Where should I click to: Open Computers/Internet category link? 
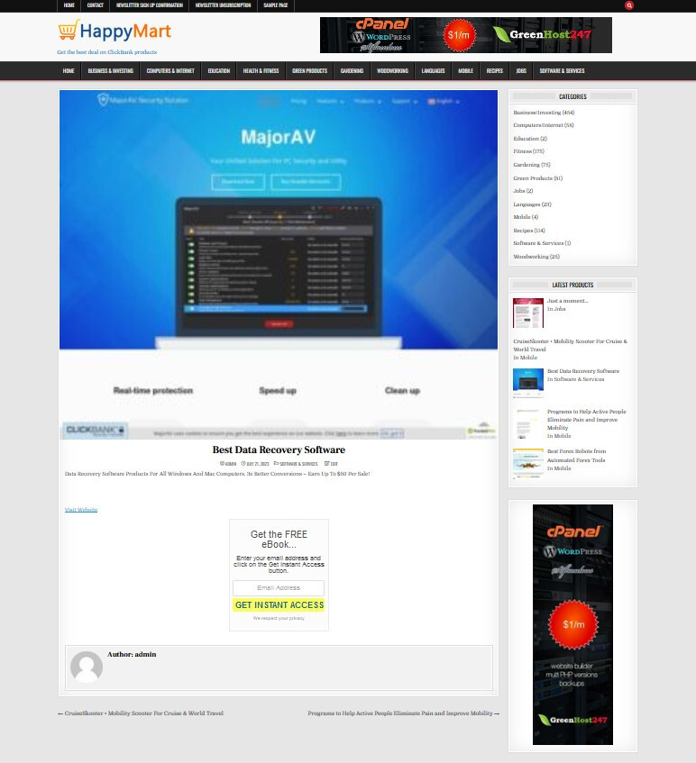click(537, 125)
